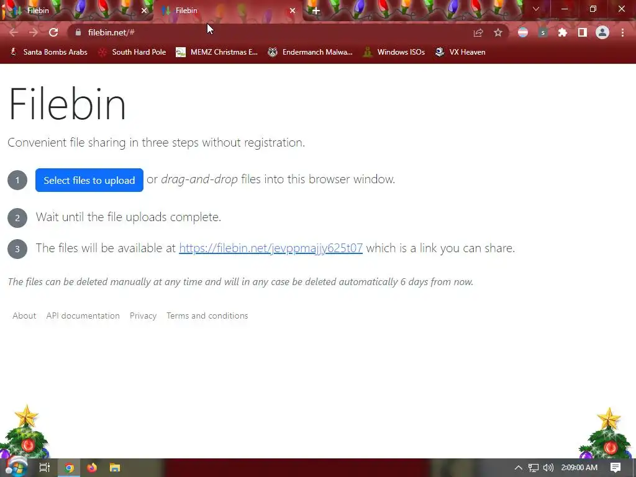Open Terms and conditions link
Image resolution: width=636 pixels, height=477 pixels.
coord(207,316)
